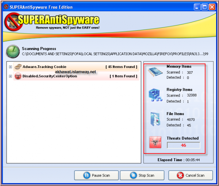Click the Registry Items blue cubes icon
Screen dimensions: 219x186
[155, 95]
